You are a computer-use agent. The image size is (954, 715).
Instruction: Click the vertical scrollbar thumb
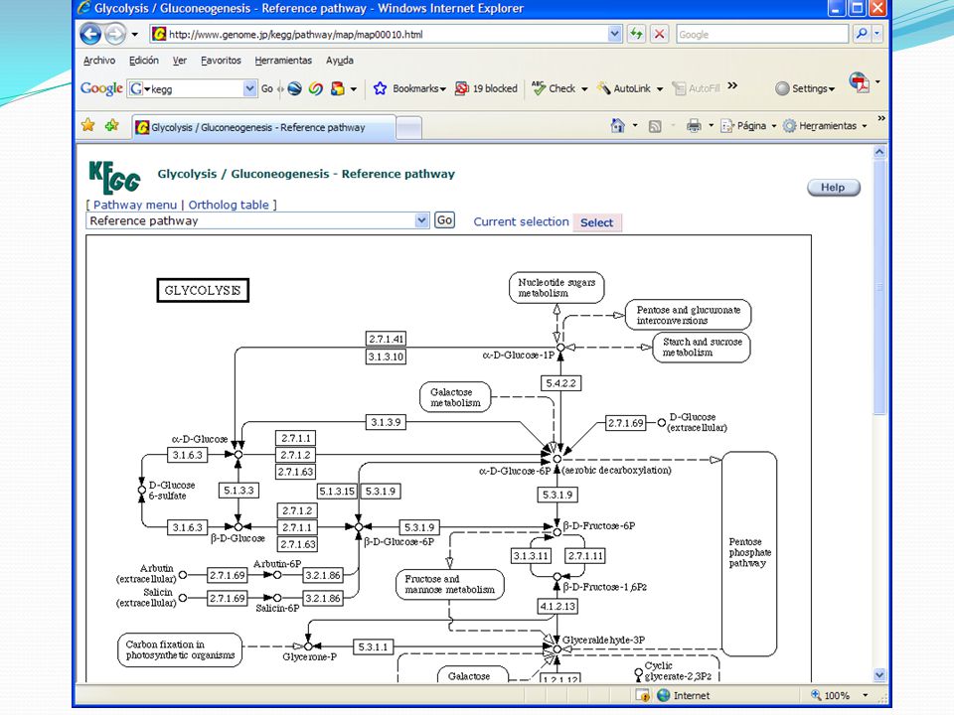tap(879, 288)
